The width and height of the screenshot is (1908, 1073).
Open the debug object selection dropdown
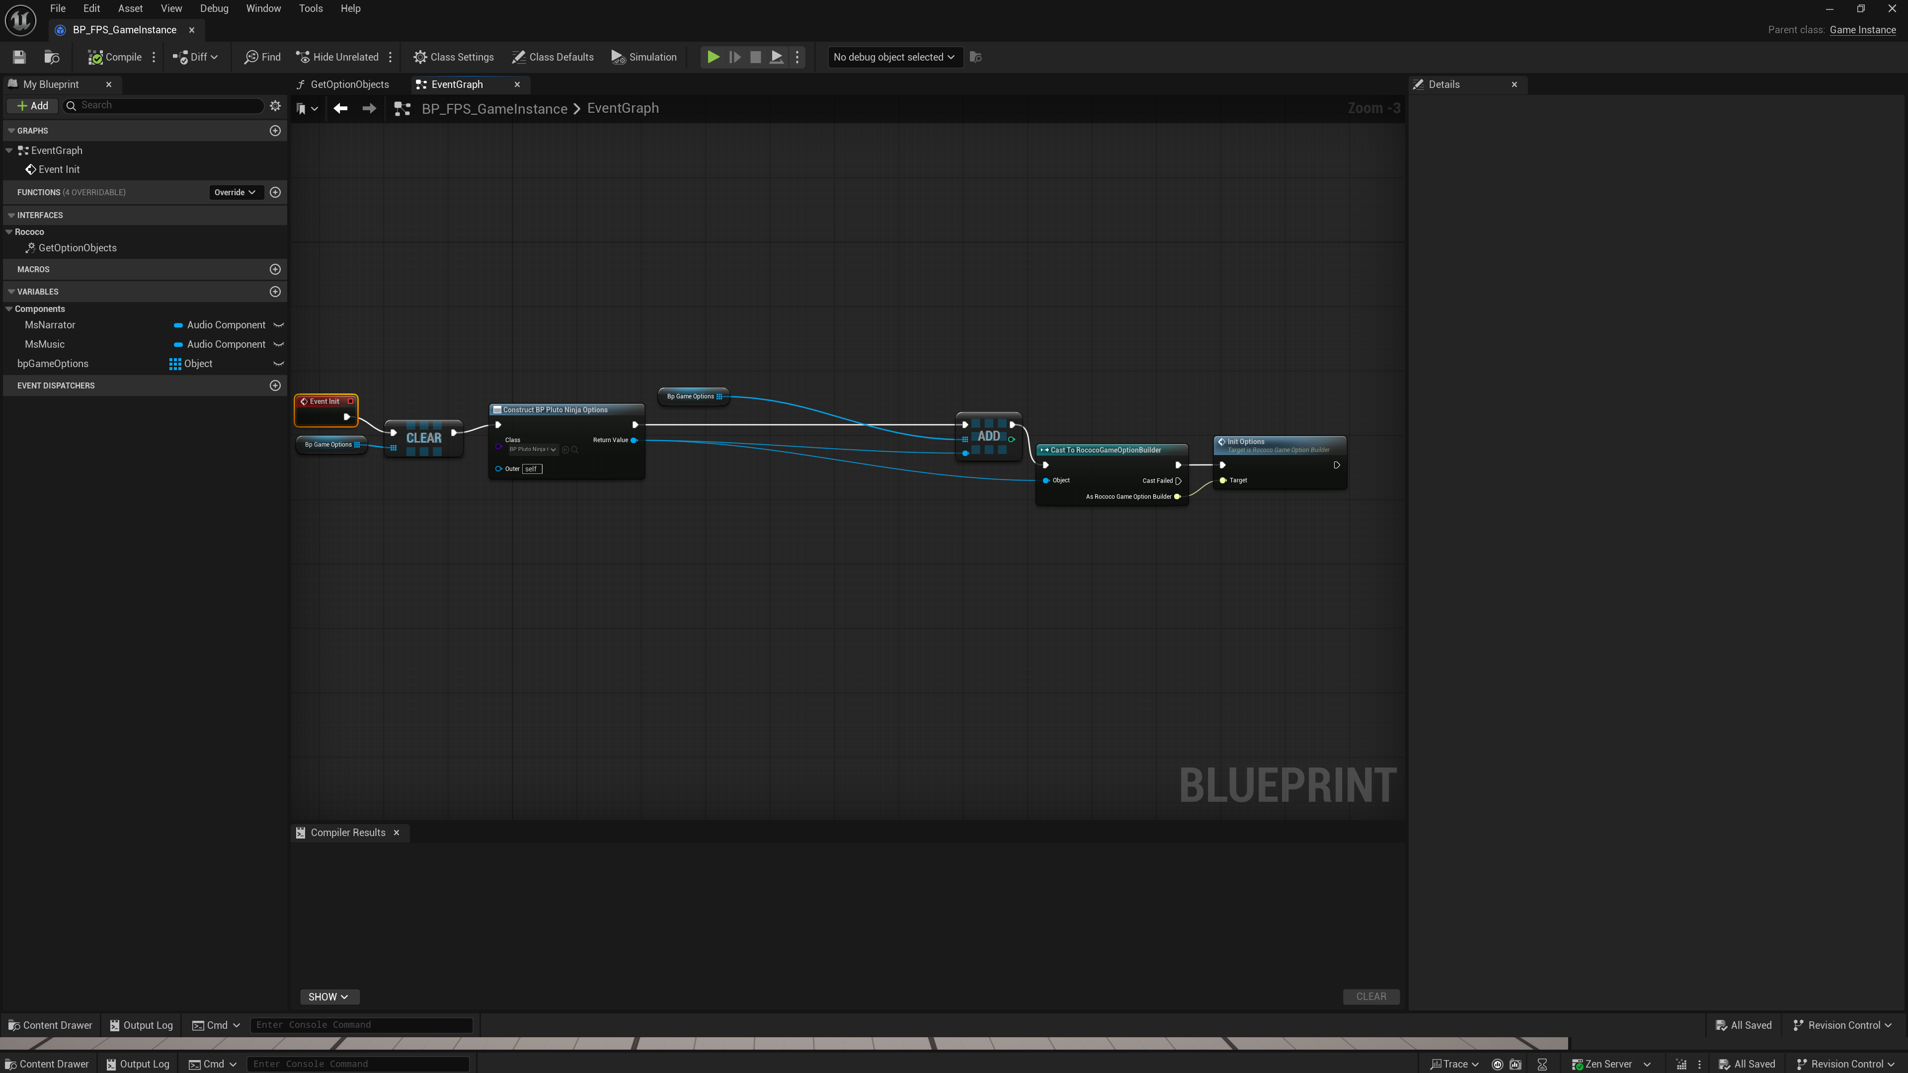[x=894, y=57]
